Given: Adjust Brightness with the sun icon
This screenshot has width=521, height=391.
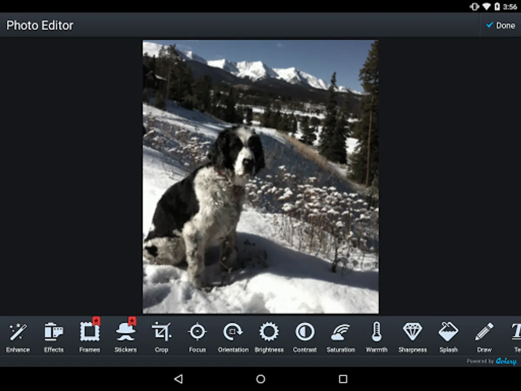Looking at the screenshot, I should pos(269,337).
